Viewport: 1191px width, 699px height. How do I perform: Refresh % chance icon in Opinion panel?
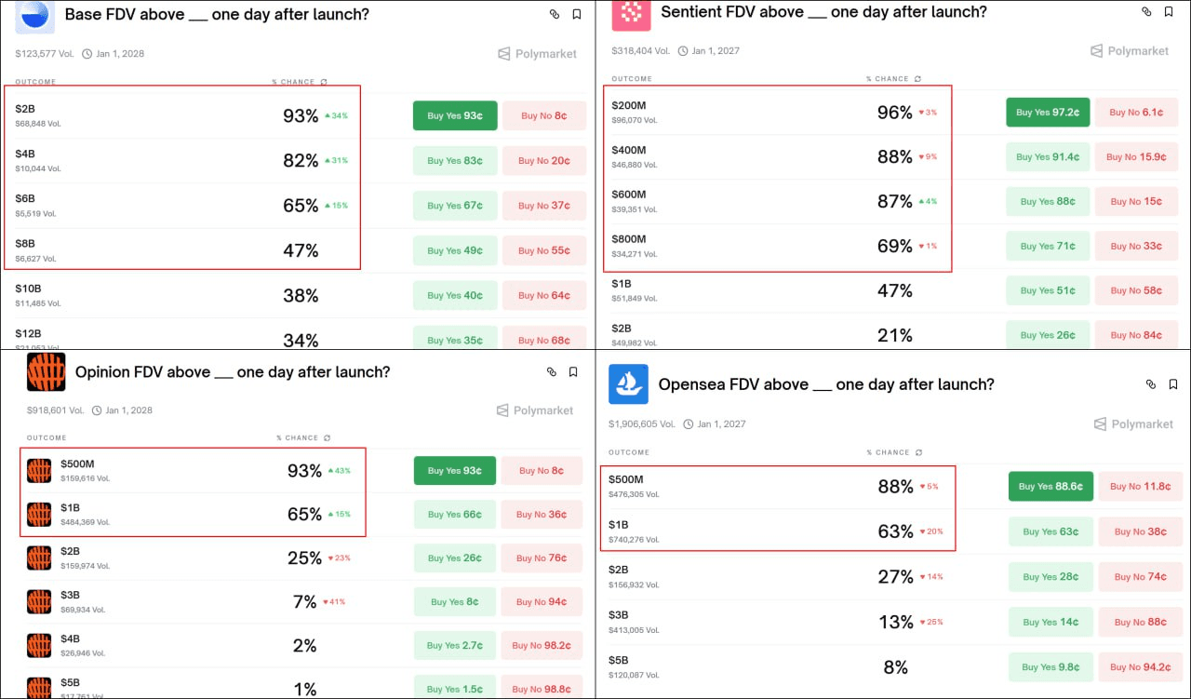329,438
